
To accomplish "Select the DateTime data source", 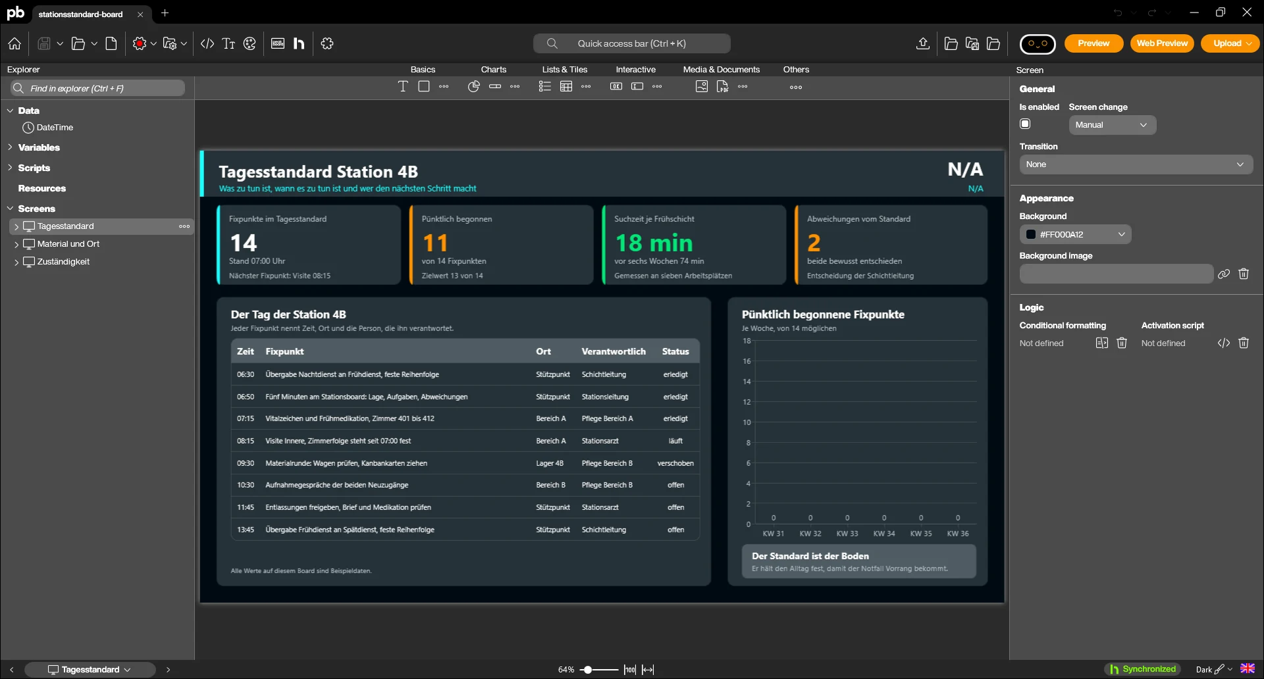I will (48, 128).
